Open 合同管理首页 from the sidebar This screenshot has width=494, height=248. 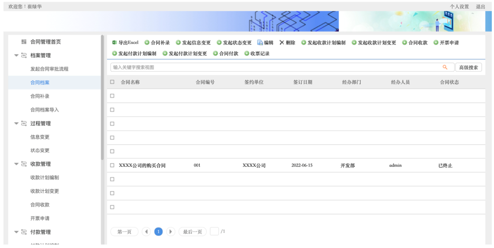45,42
